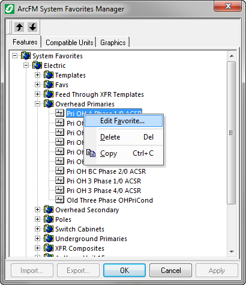Collapse the Electric tree node
The width and height of the screenshot is (246, 285).
point(26,66)
